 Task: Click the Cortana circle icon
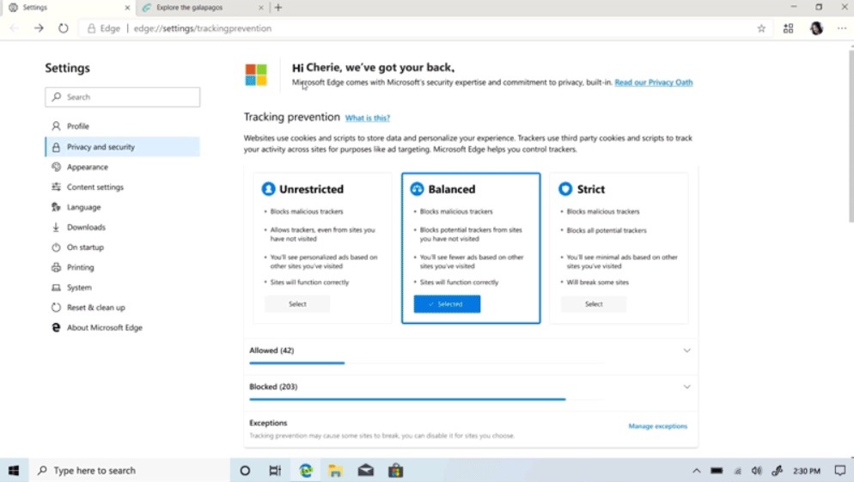point(245,471)
